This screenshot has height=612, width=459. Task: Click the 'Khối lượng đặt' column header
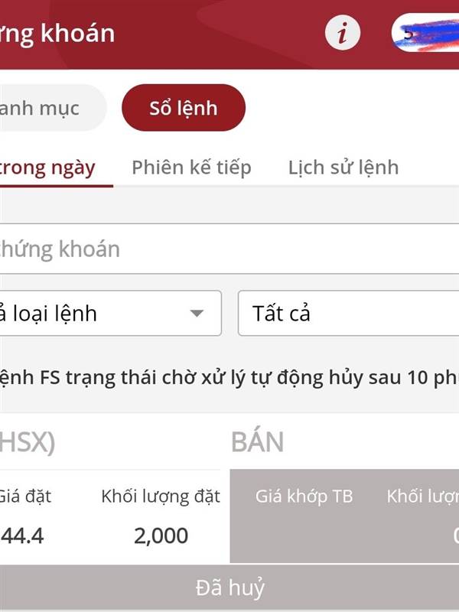[x=161, y=496]
